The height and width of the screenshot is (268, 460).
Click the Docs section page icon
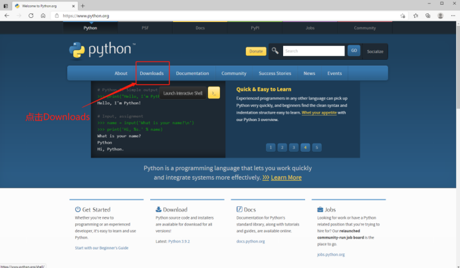coord(239,209)
